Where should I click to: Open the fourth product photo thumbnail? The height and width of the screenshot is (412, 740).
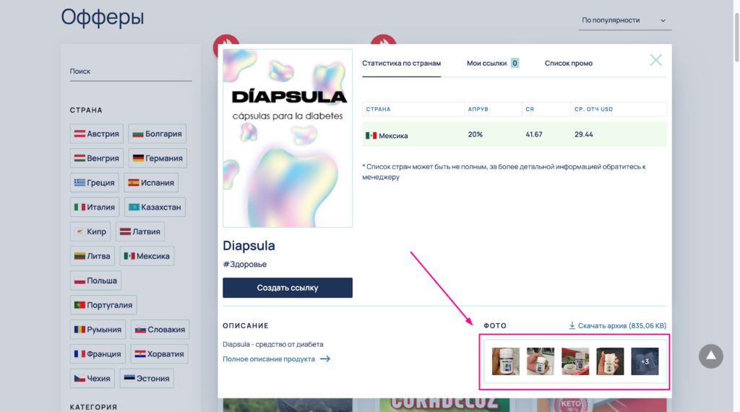610,361
